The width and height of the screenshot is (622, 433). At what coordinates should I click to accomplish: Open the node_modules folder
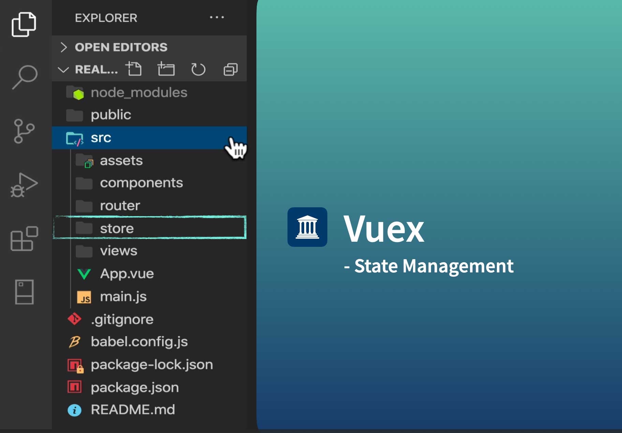149,92
